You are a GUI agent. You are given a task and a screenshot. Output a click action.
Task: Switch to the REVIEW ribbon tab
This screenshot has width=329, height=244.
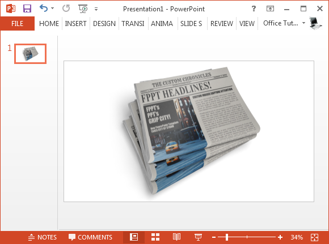point(222,23)
